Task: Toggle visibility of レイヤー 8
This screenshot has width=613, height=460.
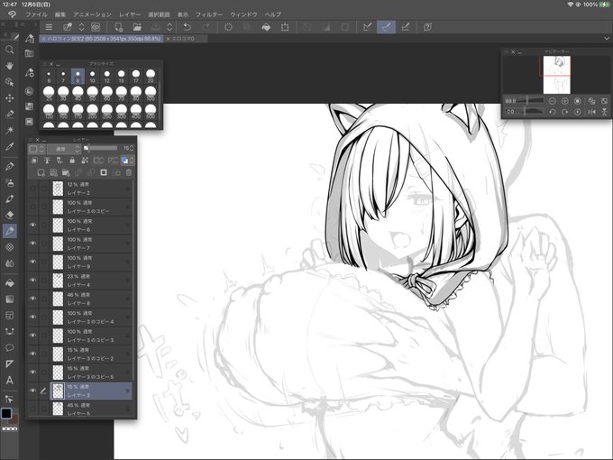Action: (x=32, y=299)
